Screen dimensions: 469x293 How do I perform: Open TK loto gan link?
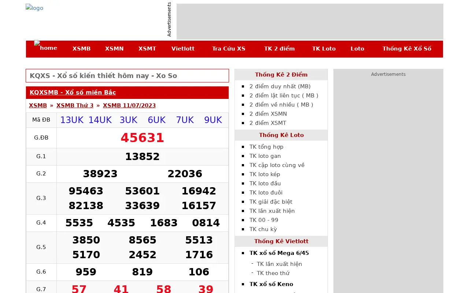(265, 156)
